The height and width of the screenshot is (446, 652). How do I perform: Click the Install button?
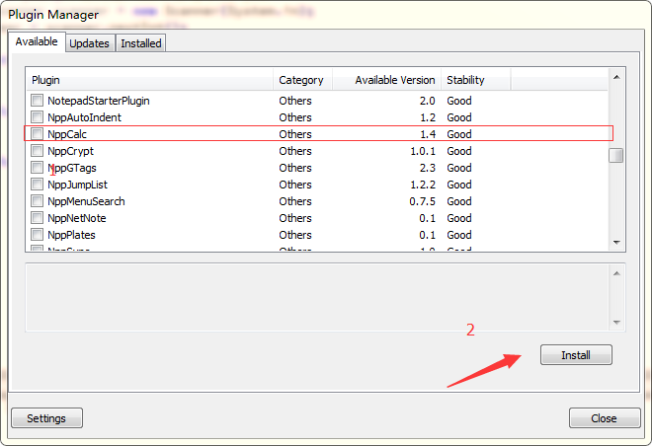[576, 355]
